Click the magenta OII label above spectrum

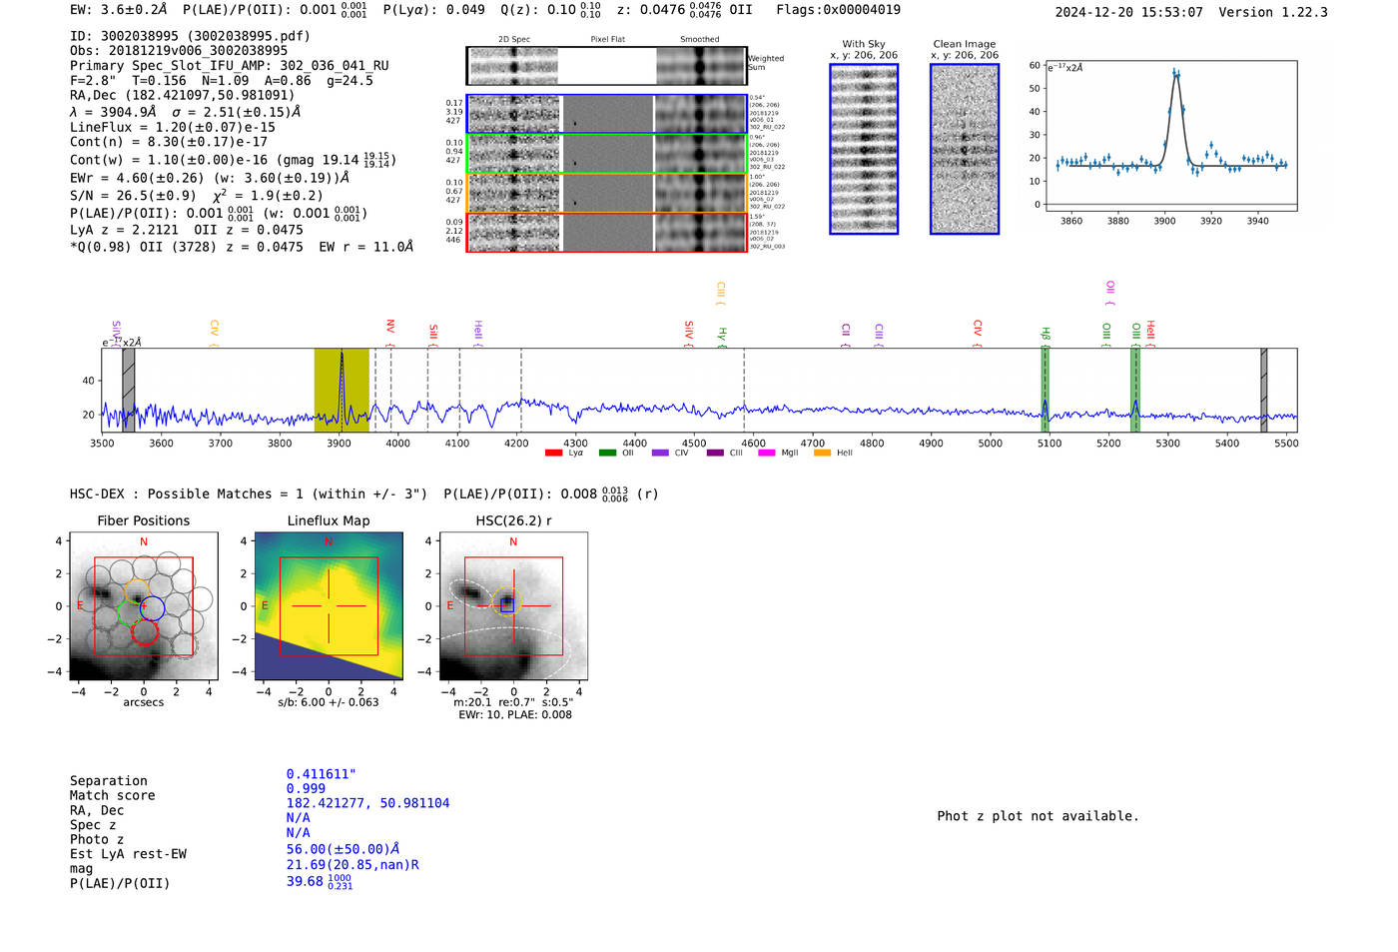point(1109,293)
